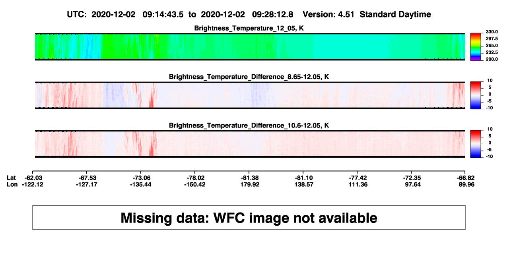Screen dimensions: 517x265
Task: Click the 'Brightness_Temperature_12_05, K' title
Action: 249,28
